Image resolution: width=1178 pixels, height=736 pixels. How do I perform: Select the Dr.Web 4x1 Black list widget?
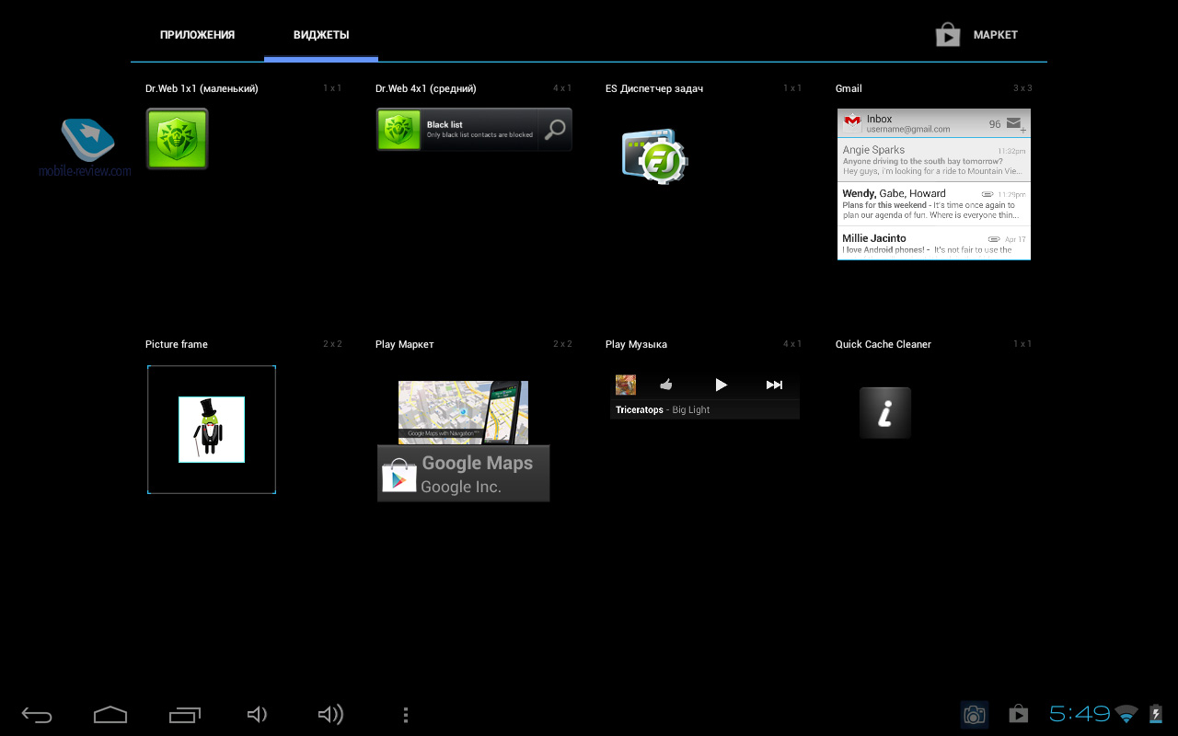474,130
